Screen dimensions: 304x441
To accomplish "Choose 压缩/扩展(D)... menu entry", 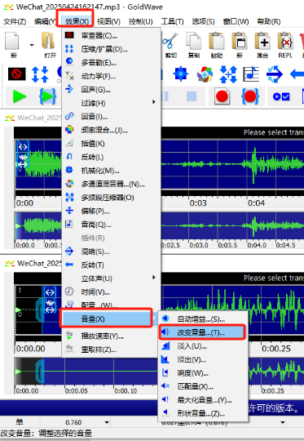I will pyautogui.click(x=112, y=49).
